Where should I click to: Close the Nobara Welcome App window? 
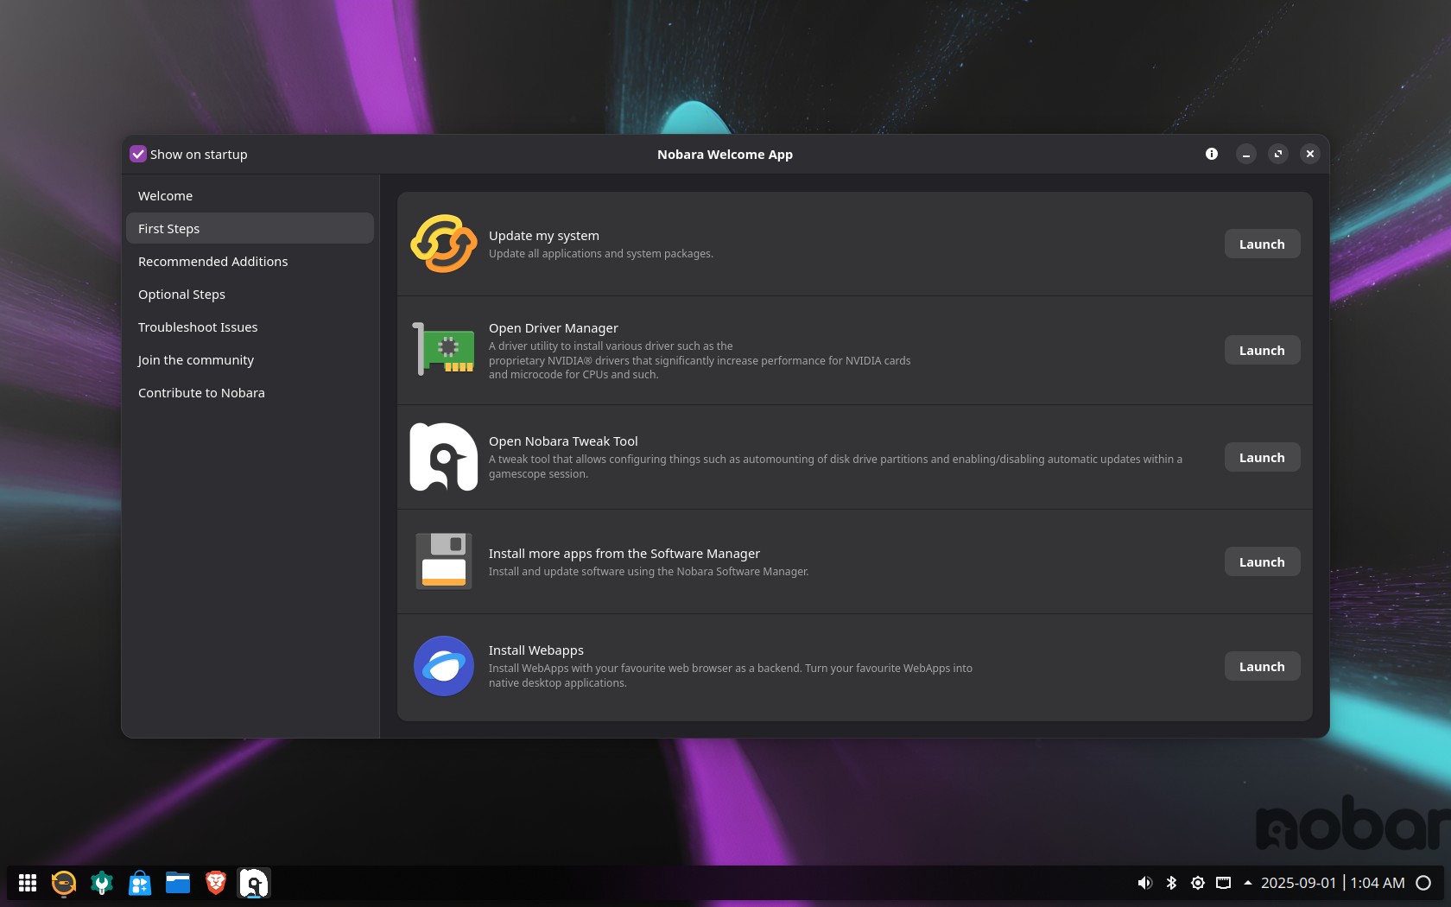pos(1310,154)
